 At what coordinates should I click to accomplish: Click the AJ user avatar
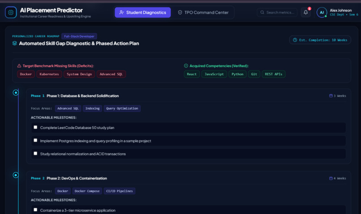click(322, 13)
